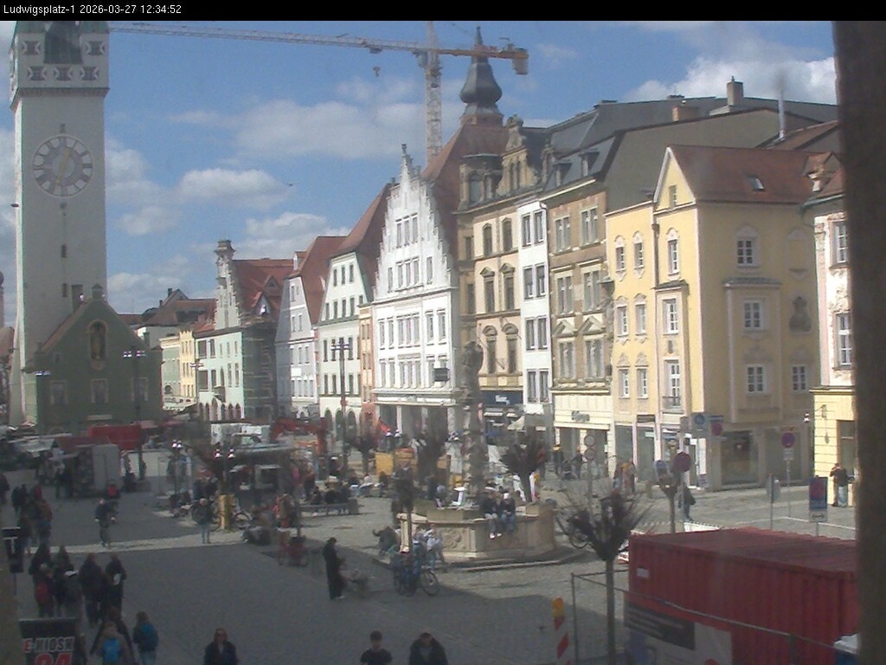The height and width of the screenshot is (665, 886).
Task: Click the blue advertisement board on the right sidewalk
Action: [816, 494]
